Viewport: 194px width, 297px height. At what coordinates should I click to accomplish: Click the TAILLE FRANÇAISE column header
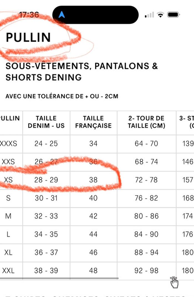(x=93, y=122)
